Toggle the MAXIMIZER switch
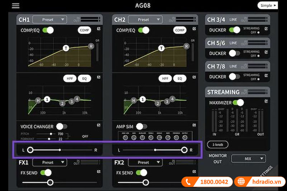Image resolution: width=287 pixels, height=191 pixels. [x=238, y=102]
